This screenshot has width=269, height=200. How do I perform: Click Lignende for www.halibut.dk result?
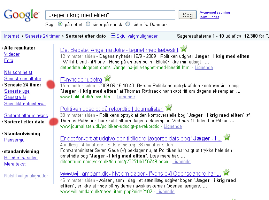click(125, 97)
